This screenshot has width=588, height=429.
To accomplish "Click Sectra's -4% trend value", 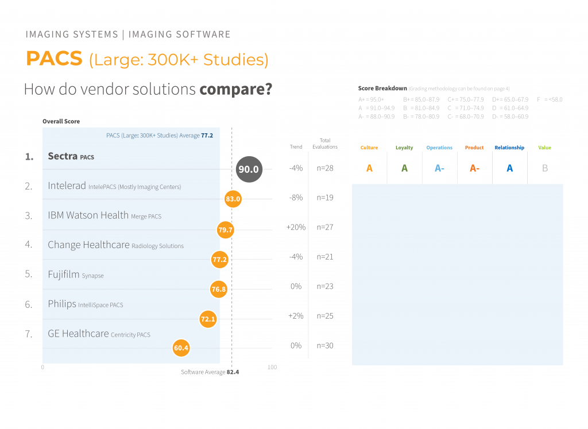I will click(x=296, y=168).
